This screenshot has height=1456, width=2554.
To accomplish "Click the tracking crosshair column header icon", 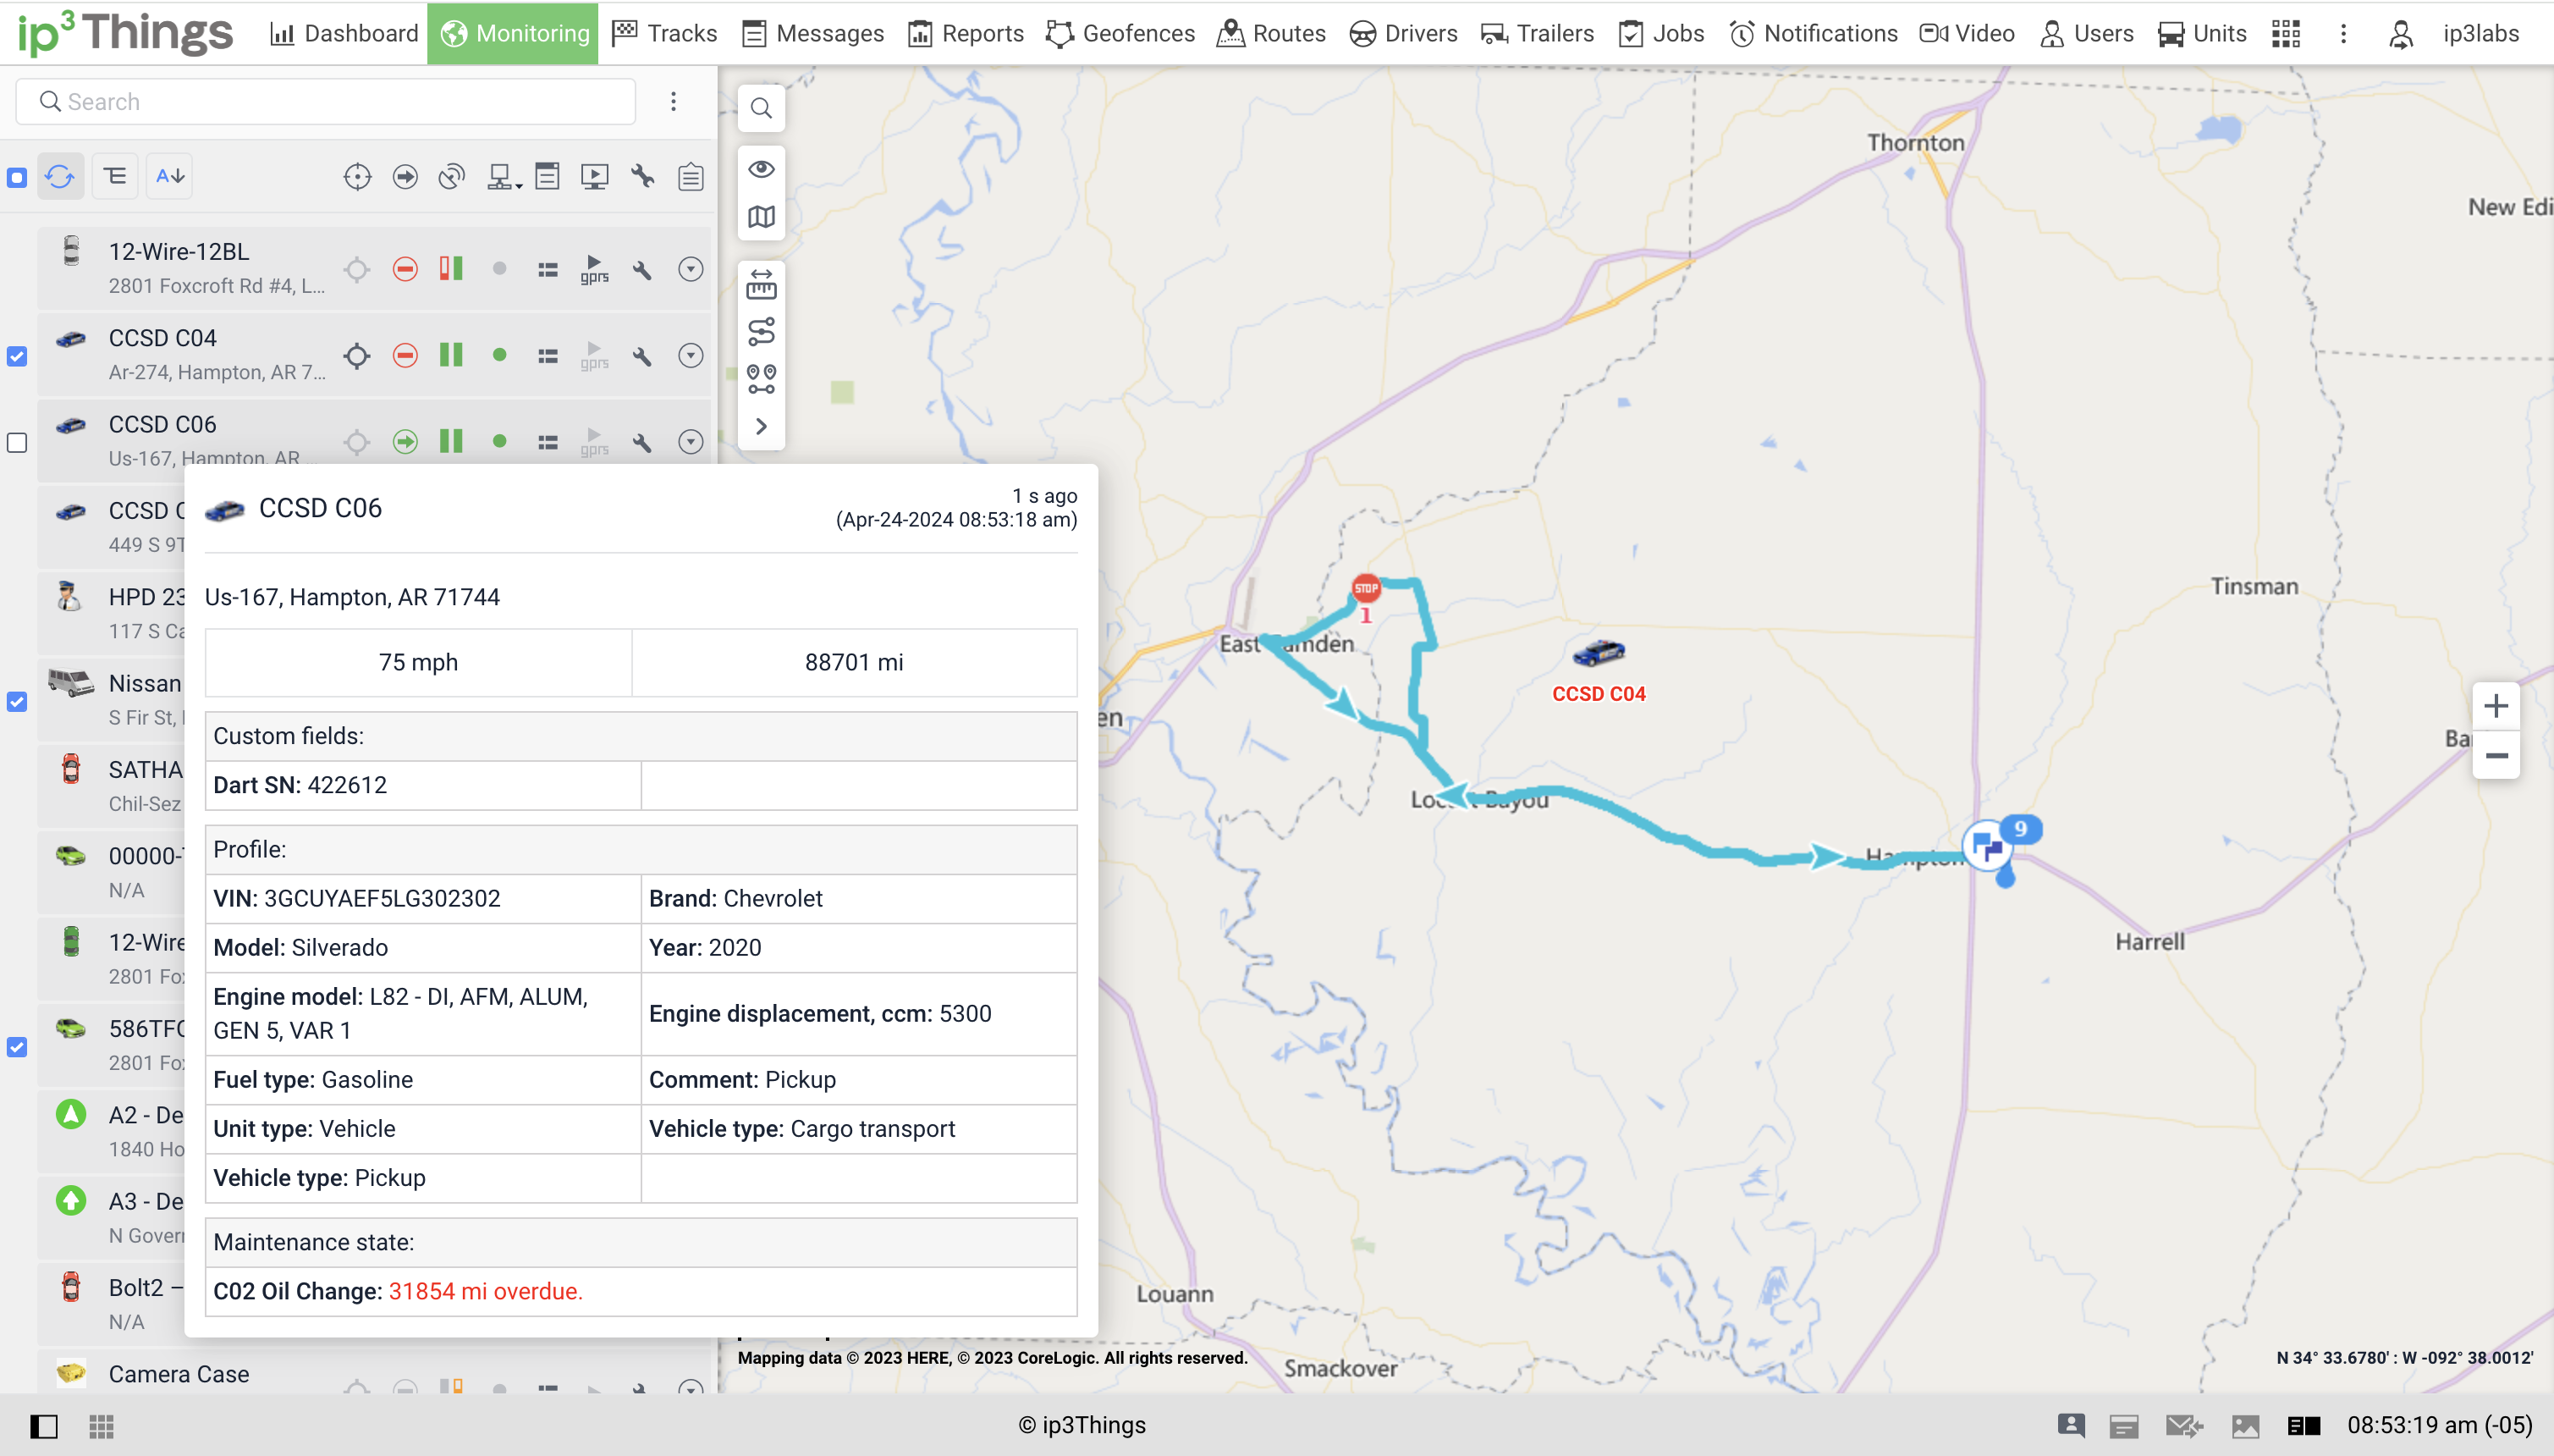I will [x=357, y=178].
